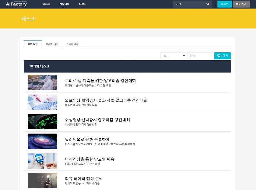This screenshot has height=190, width=256.
Task: Open the 더보기 menu item
Action: 83,4
